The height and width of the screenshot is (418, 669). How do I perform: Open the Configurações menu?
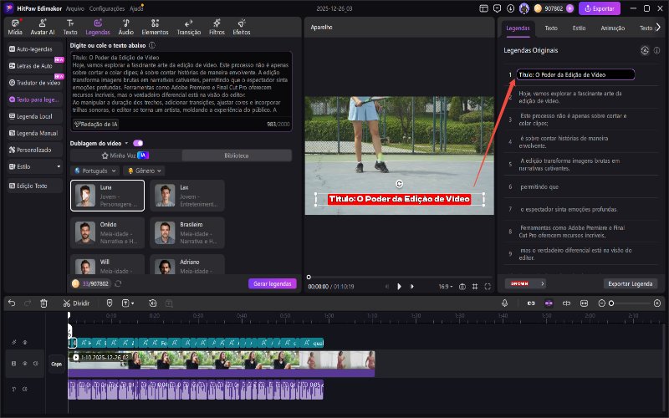click(107, 8)
